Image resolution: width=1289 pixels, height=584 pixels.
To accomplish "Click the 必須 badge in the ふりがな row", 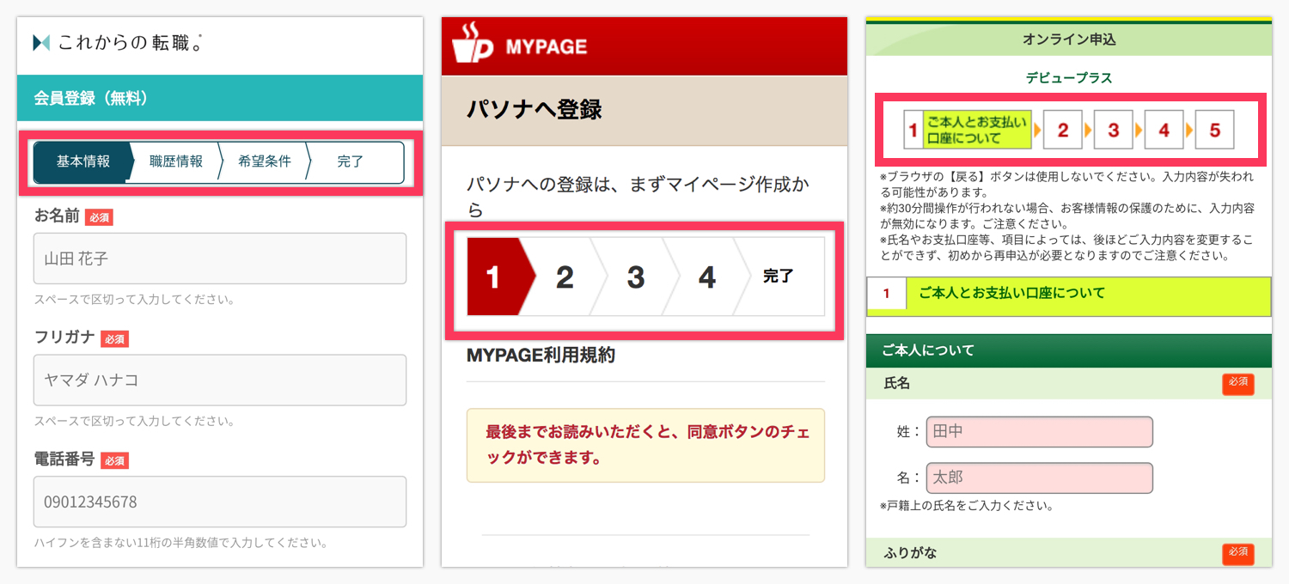I will pyautogui.click(x=1238, y=554).
